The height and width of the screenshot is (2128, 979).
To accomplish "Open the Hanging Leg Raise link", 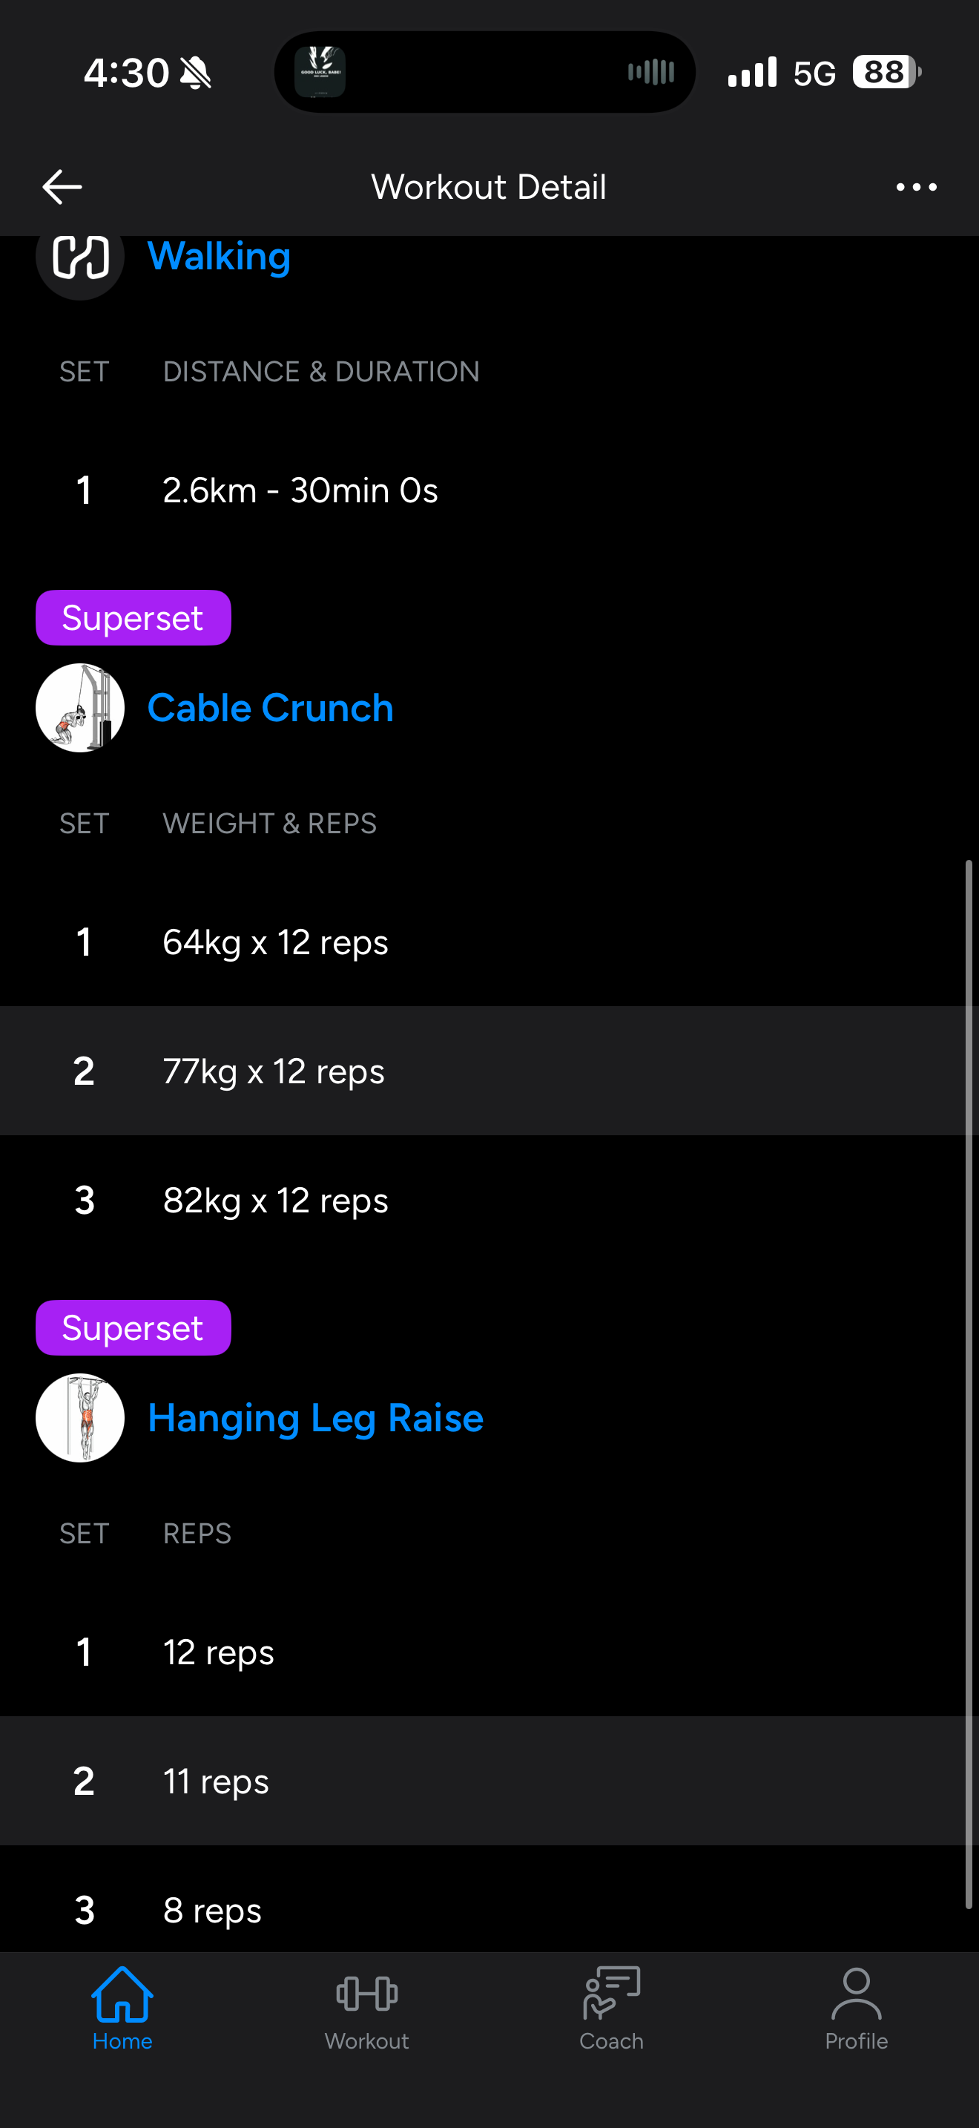I will click(315, 1418).
